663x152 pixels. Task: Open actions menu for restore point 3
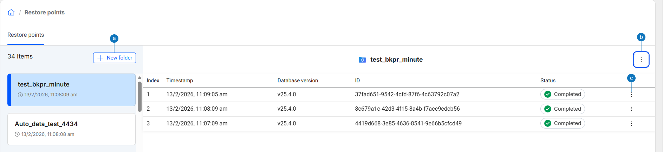tap(631, 124)
